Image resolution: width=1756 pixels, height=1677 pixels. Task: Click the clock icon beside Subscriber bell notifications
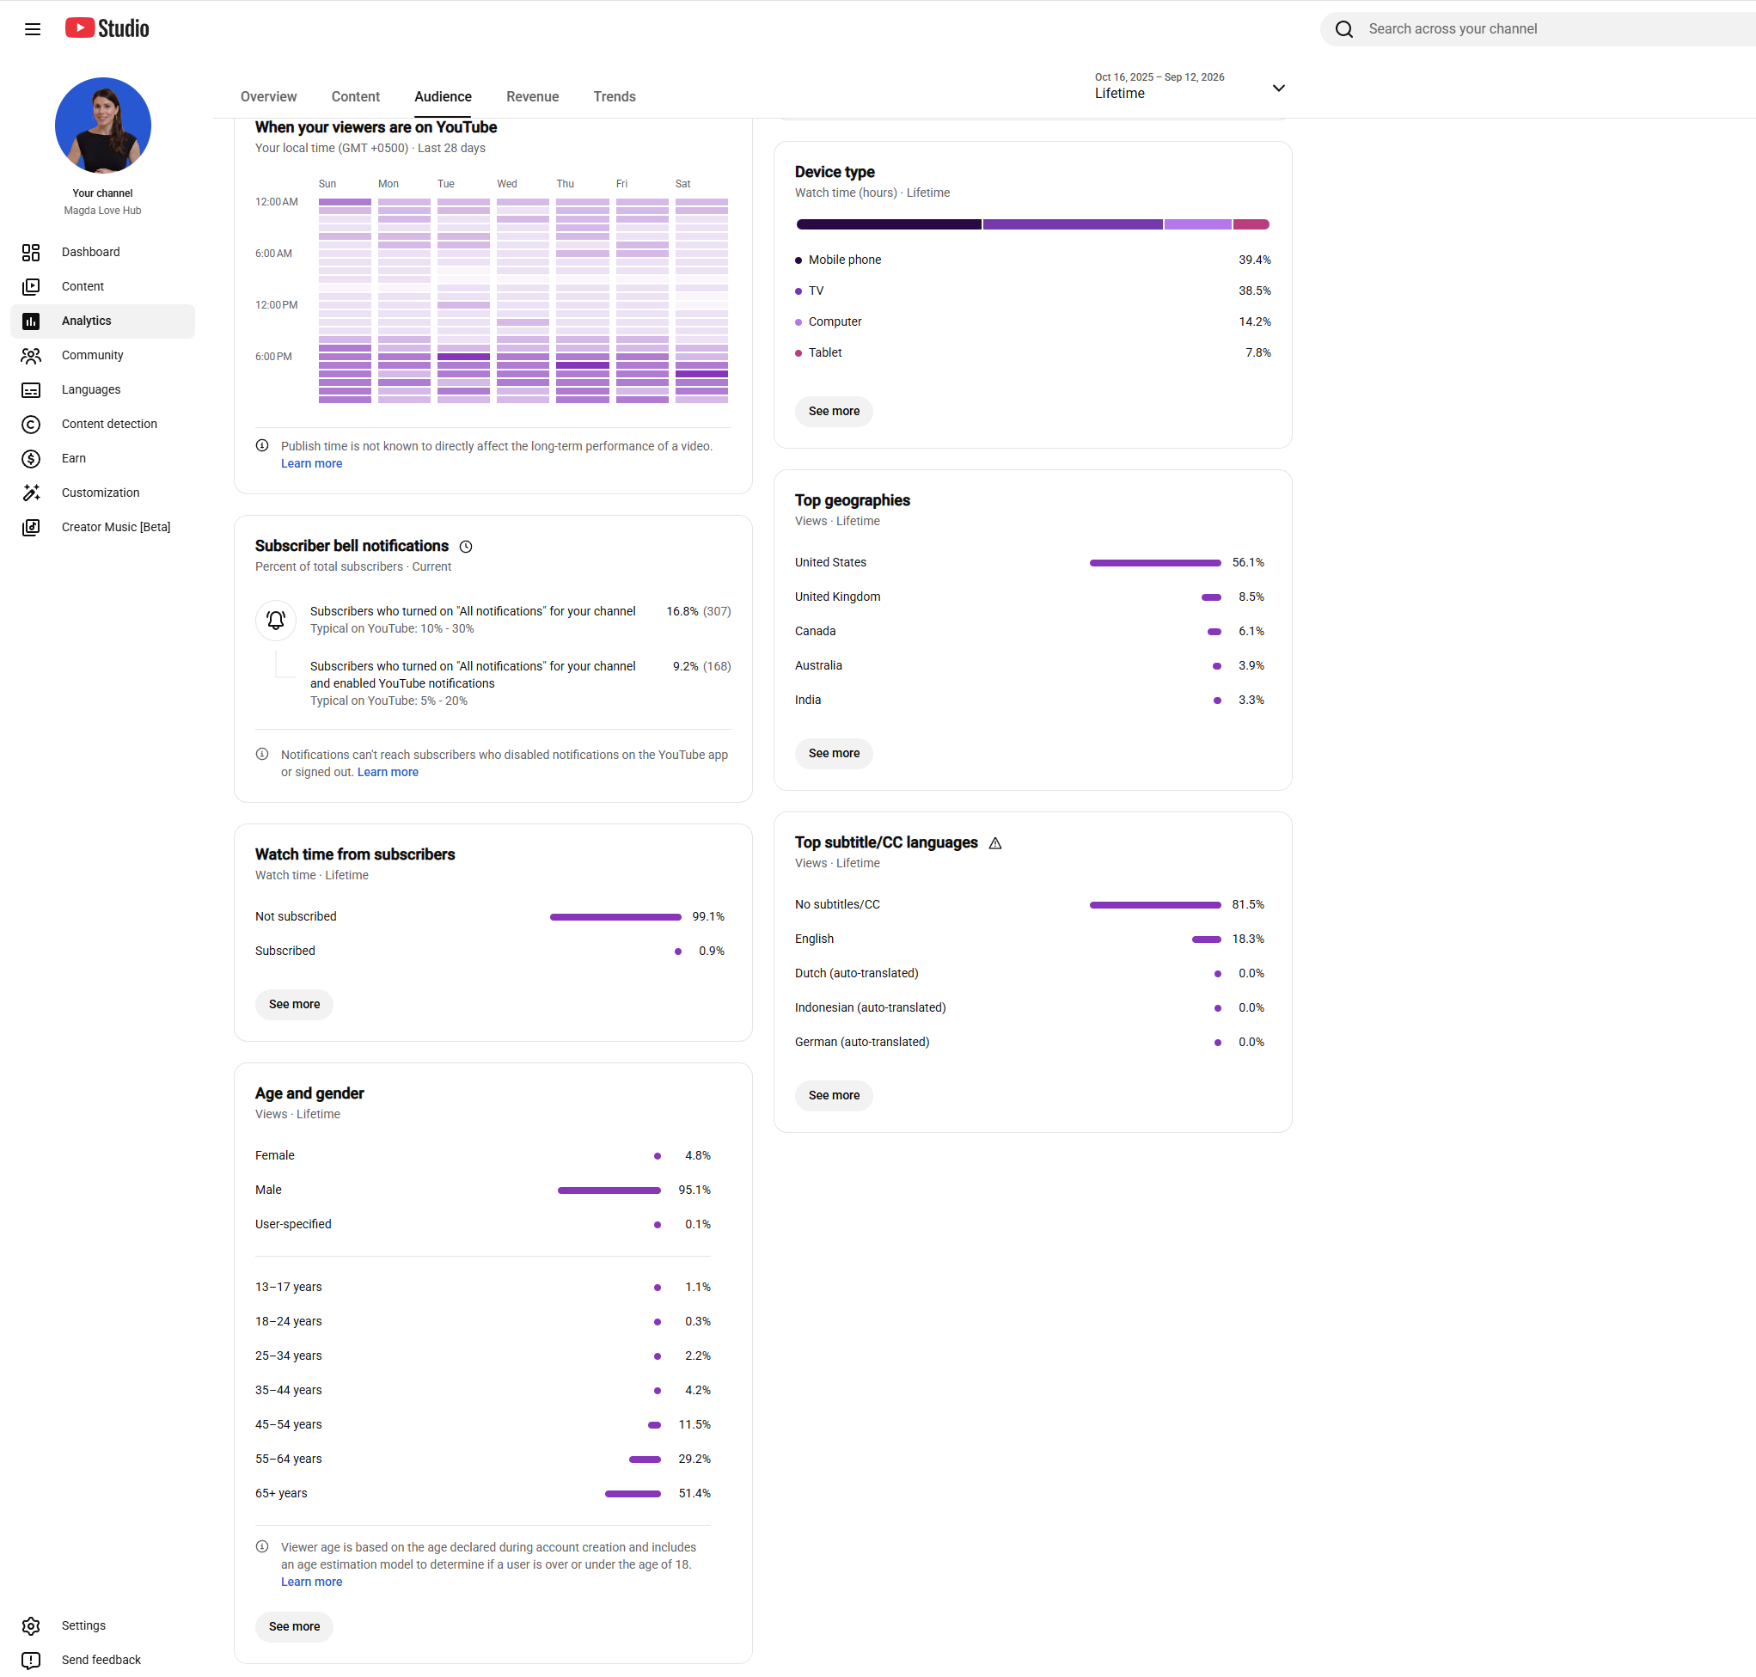click(466, 546)
